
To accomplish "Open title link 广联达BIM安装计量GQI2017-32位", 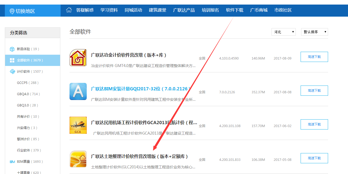I will point(141,89).
